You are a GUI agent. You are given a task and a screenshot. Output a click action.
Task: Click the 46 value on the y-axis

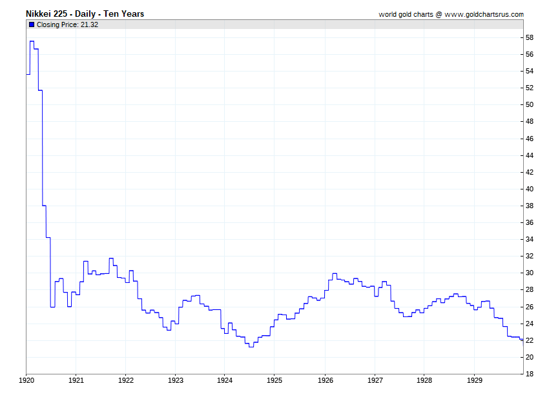(x=530, y=139)
